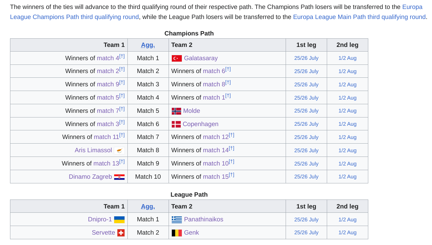This screenshot has height=245, width=432.
Task: Click 1/2 Aug date in Galatasaray row
Action: (x=348, y=58)
